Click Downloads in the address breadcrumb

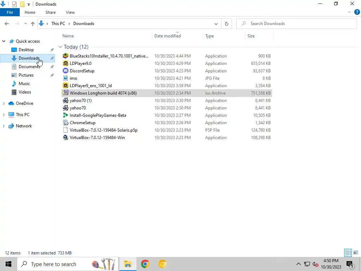coord(84,24)
